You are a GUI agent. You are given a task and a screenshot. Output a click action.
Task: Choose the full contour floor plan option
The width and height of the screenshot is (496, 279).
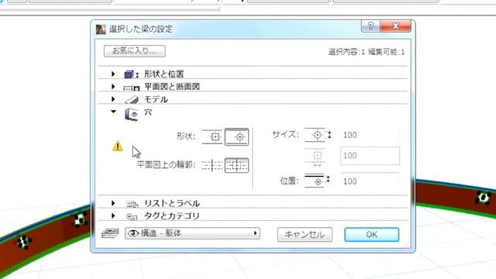[236, 165]
